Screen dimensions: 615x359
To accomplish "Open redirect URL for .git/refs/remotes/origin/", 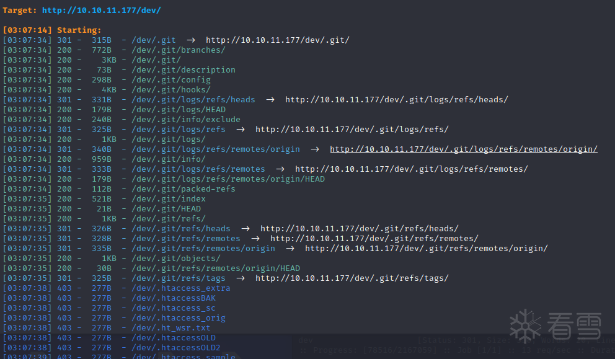I will pyautogui.click(x=426, y=249).
